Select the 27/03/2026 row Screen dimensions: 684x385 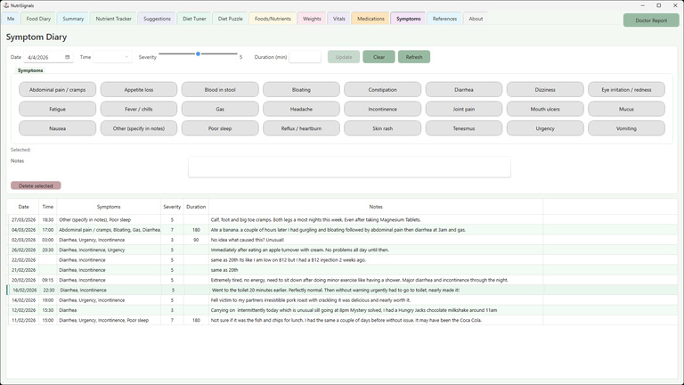coord(342,219)
